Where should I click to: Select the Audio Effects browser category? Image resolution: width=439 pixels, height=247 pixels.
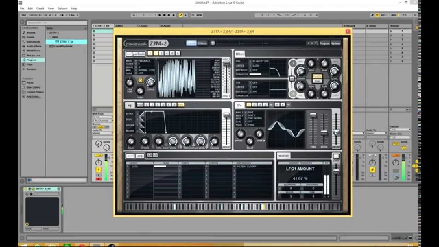click(x=33, y=46)
